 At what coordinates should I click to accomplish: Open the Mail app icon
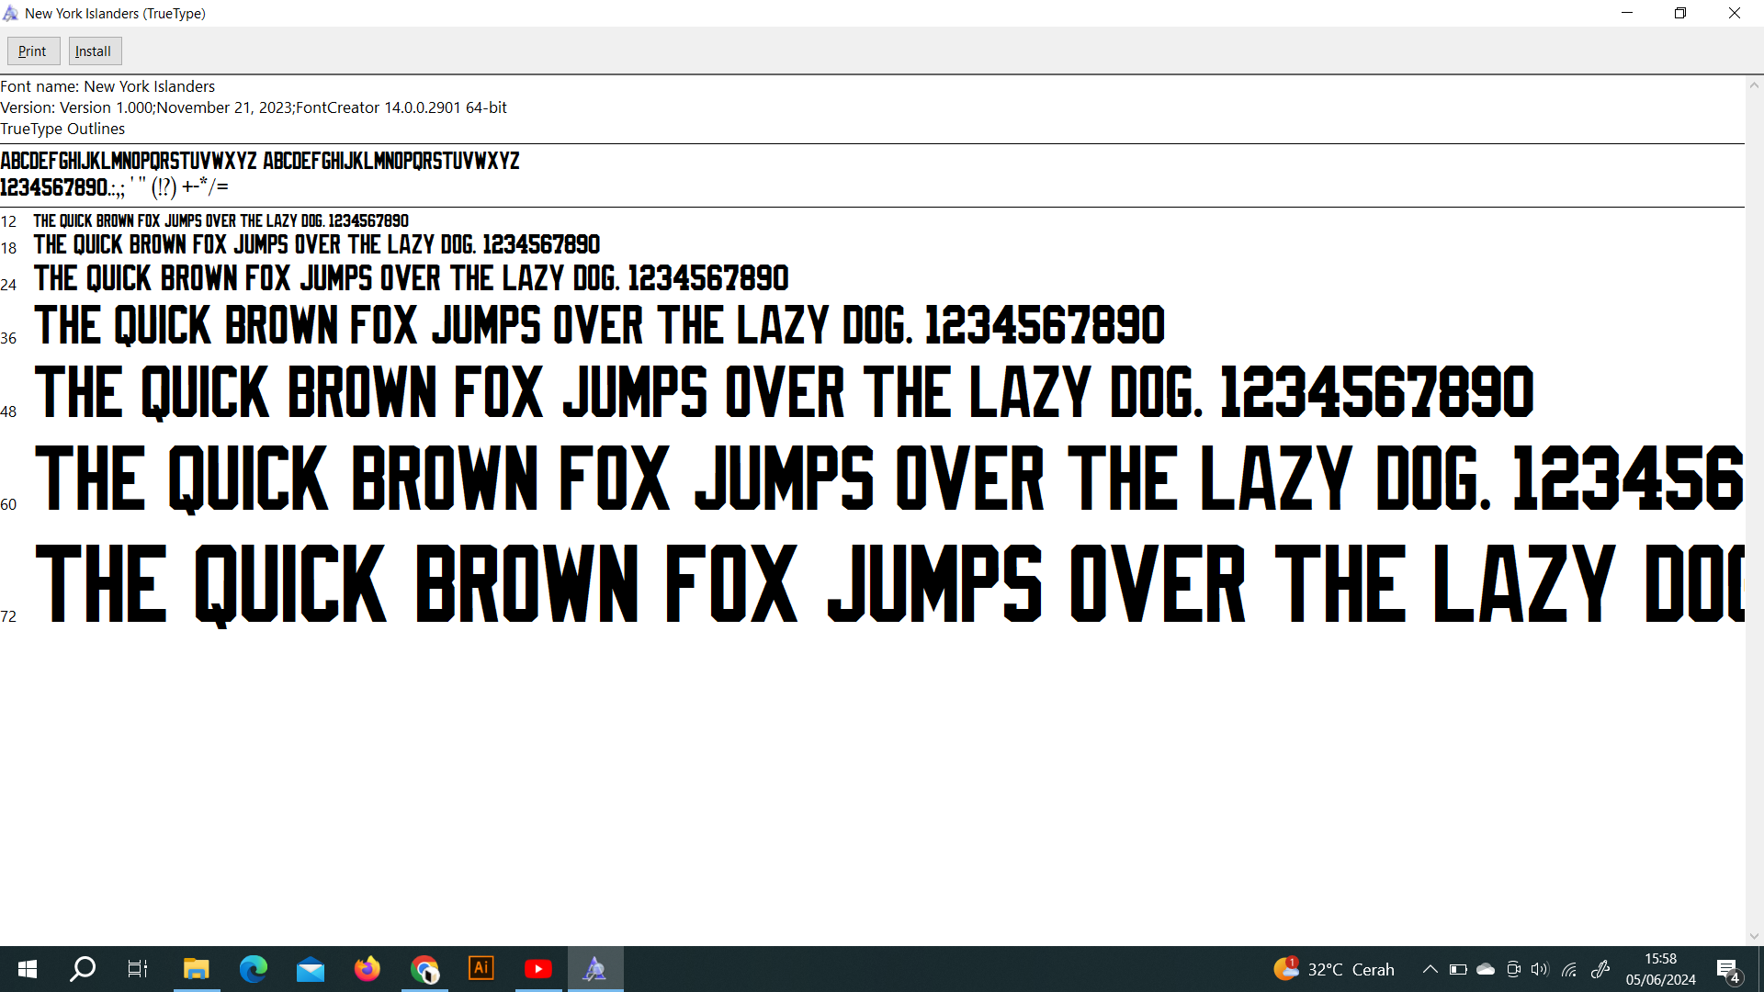coord(311,969)
